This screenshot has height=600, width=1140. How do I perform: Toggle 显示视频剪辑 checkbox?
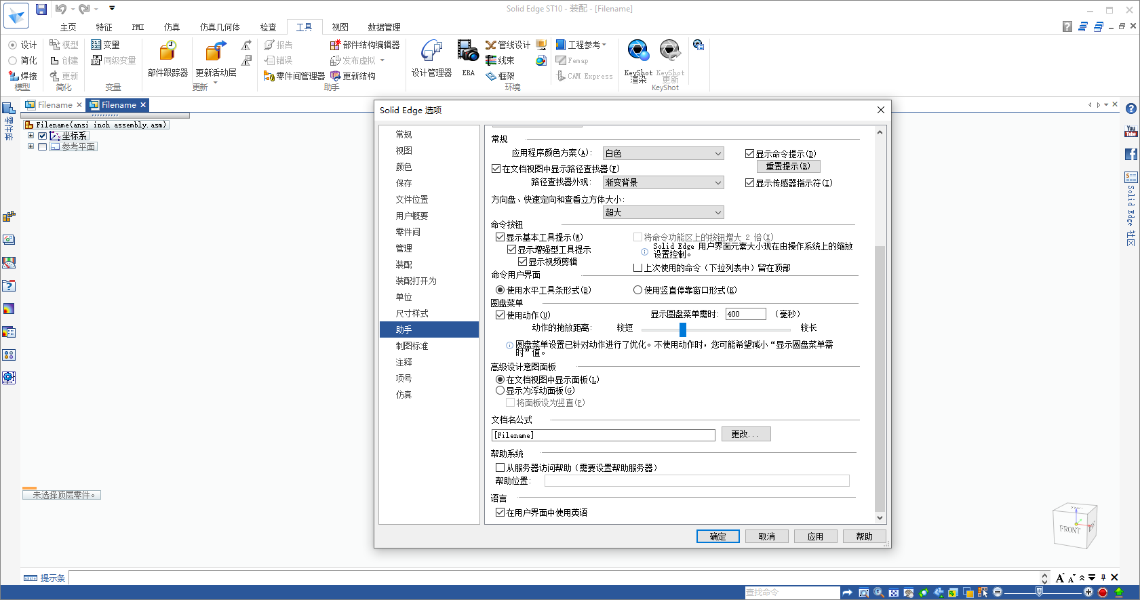coord(522,262)
